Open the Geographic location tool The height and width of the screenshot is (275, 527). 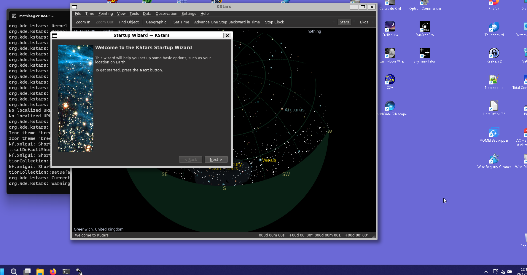156,22
